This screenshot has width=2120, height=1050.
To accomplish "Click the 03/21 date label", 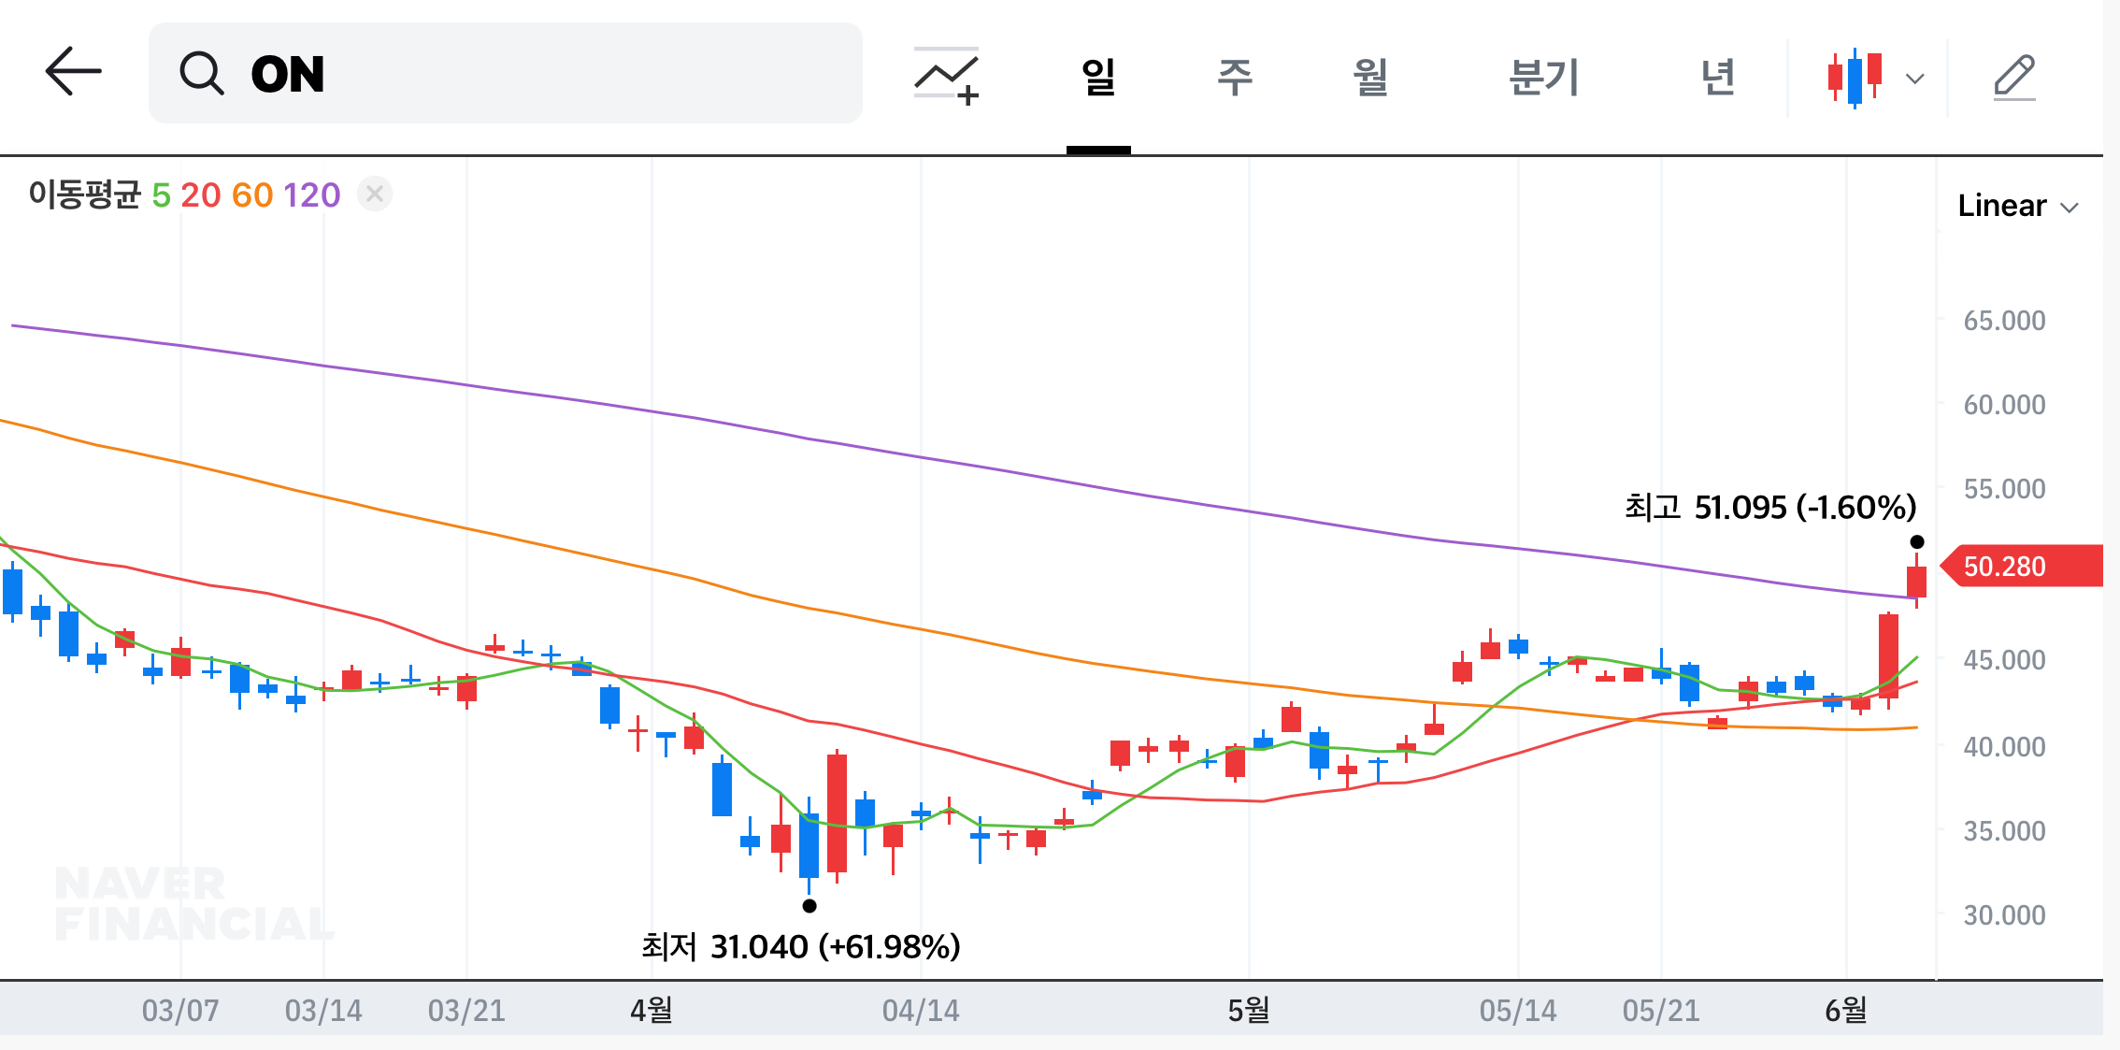I will tap(466, 1011).
